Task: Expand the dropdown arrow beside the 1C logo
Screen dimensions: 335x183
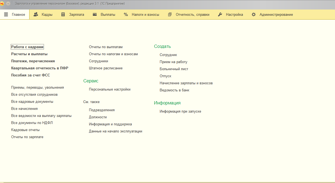Action: point(8,4)
